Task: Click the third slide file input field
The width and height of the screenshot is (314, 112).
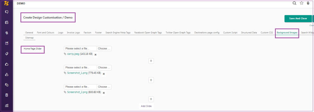Action: [x=81, y=87]
